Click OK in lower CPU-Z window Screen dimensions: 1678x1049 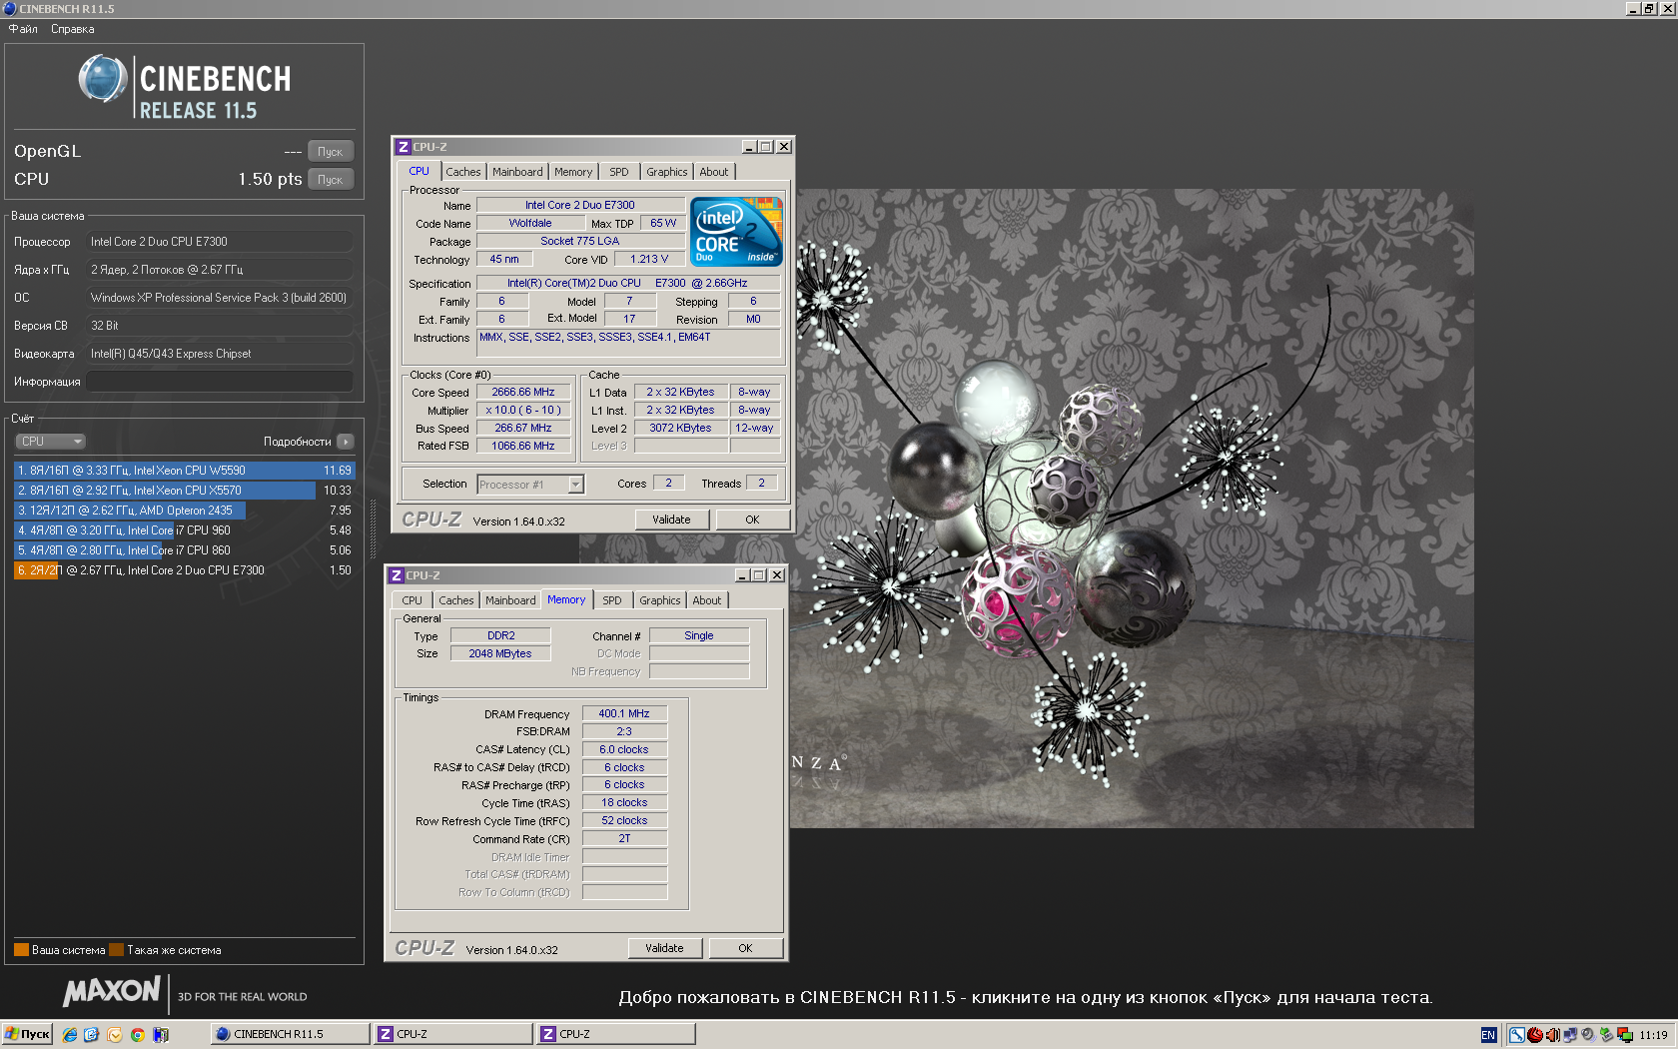click(745, 948)
